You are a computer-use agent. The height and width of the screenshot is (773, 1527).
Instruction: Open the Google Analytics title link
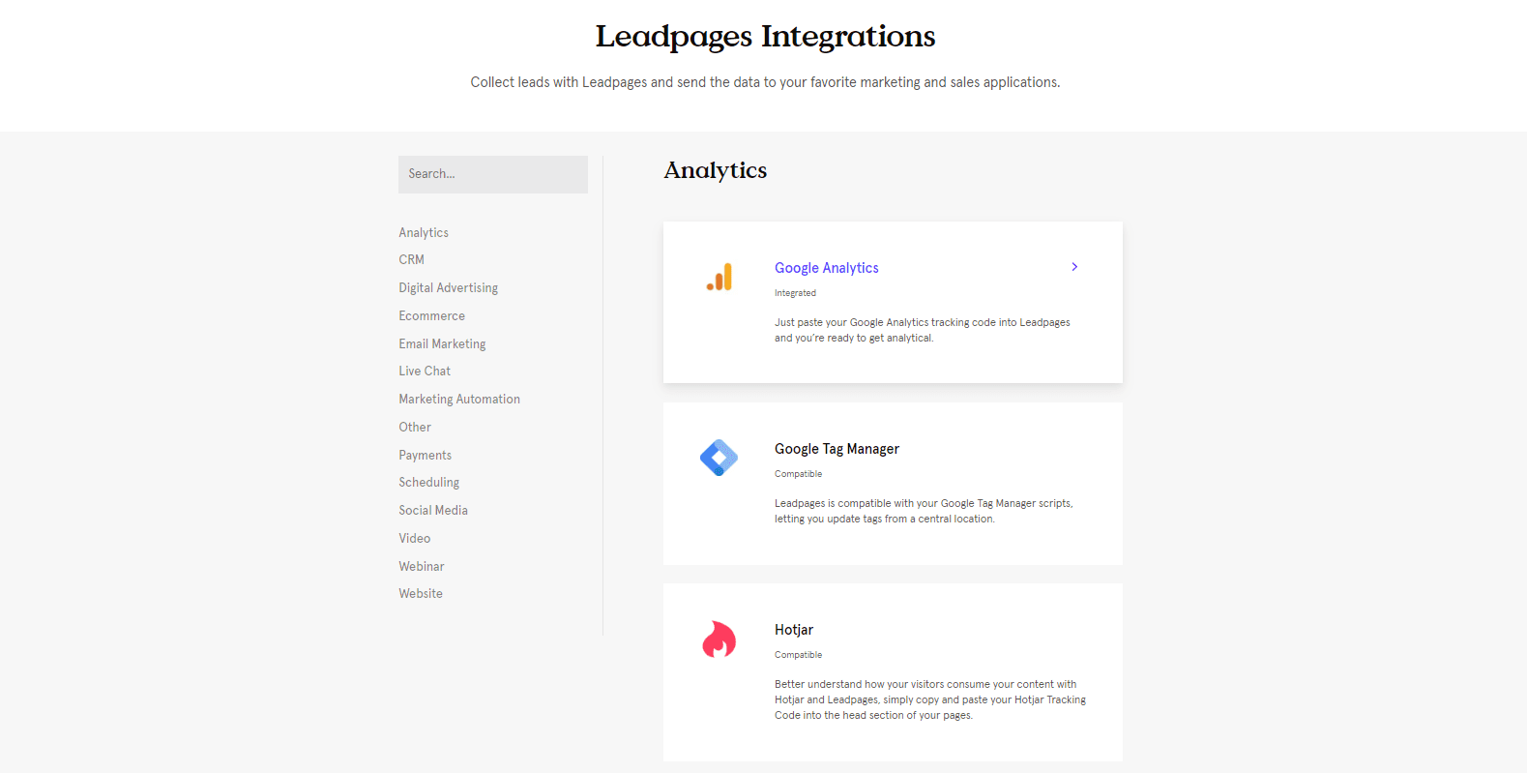click(827, 268)
